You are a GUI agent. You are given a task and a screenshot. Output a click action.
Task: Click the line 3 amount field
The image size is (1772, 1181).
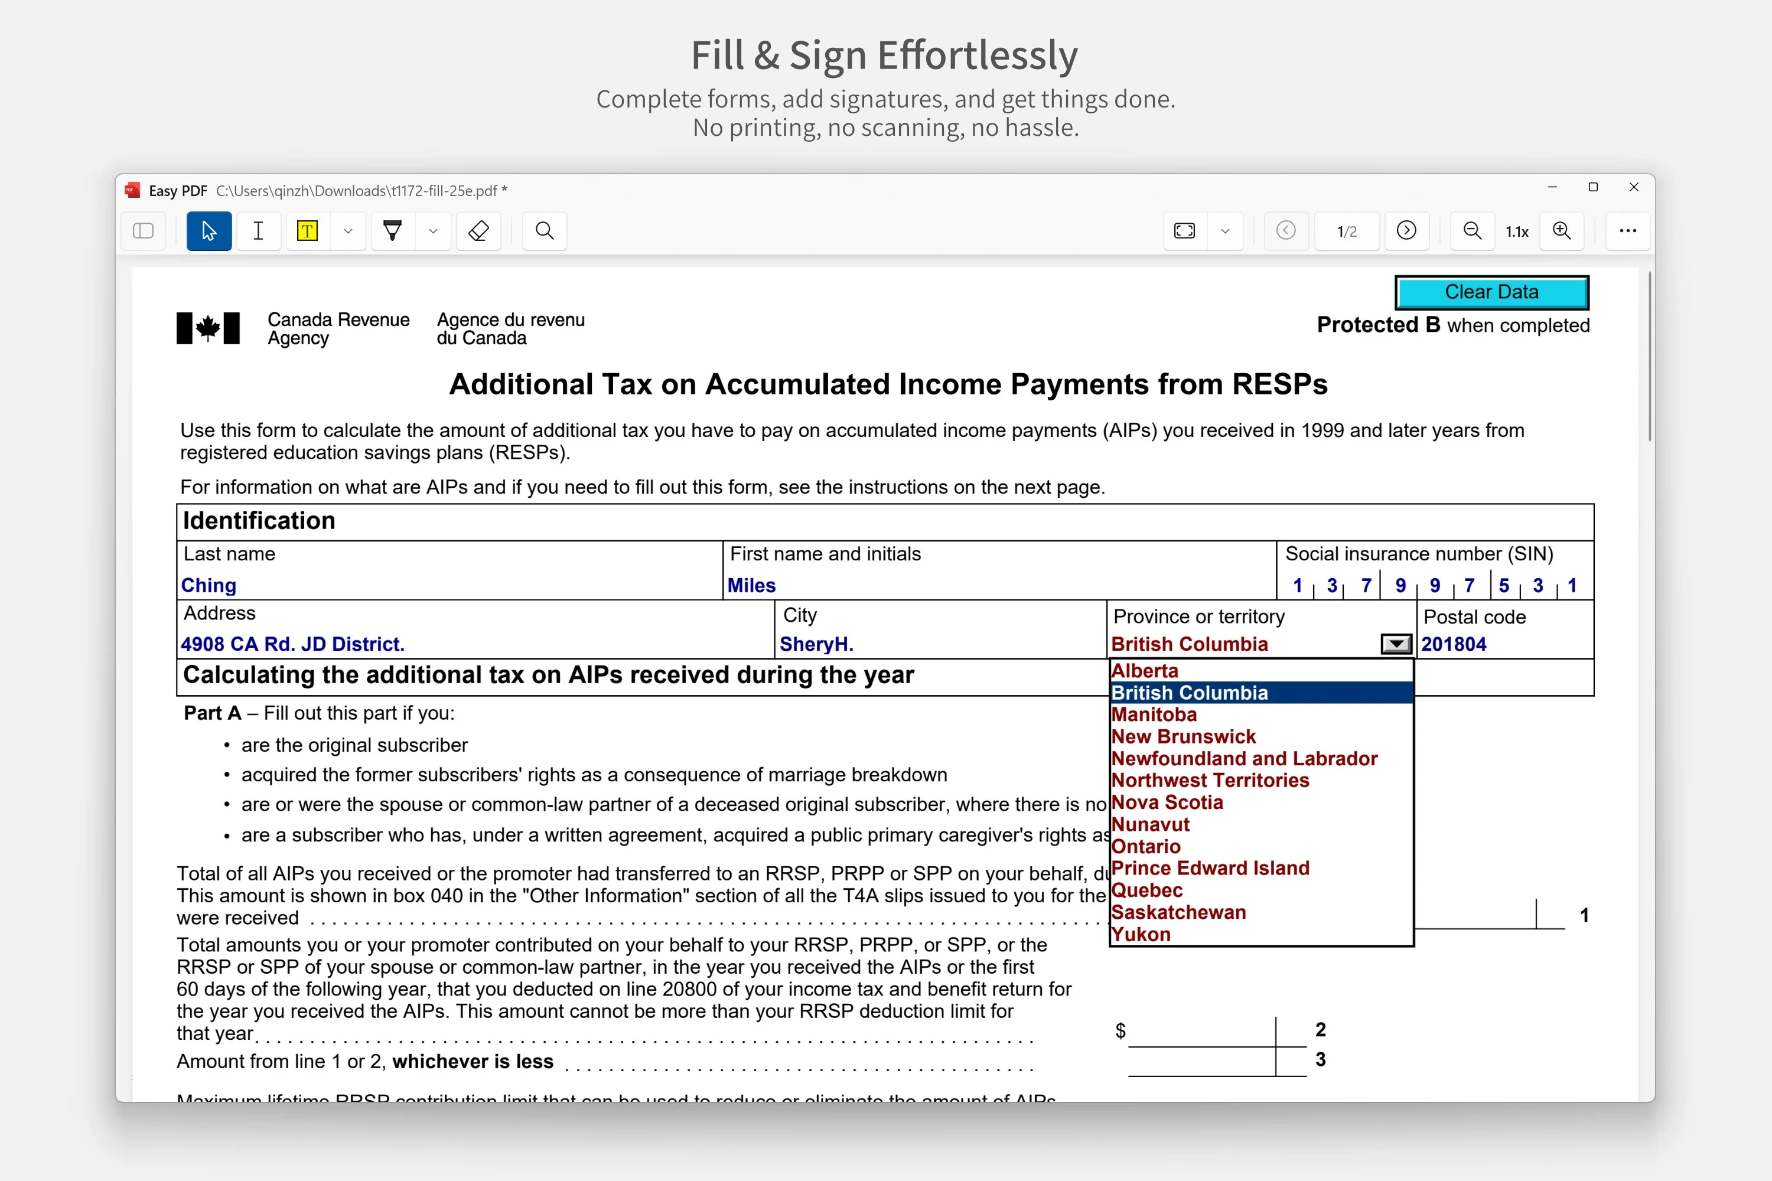1217,1061
